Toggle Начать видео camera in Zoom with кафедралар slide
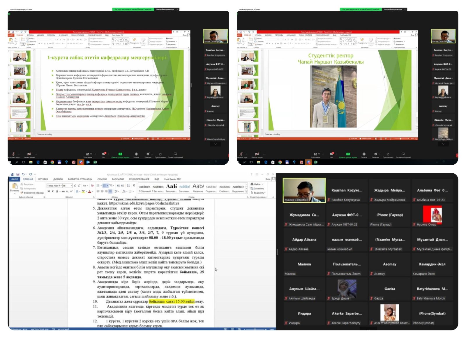Image resolution: width=466 pixels, height=338 pixels. [29, 155]
